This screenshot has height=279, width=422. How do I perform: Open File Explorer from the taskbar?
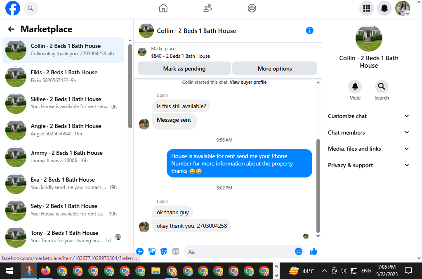coord(156,271)
